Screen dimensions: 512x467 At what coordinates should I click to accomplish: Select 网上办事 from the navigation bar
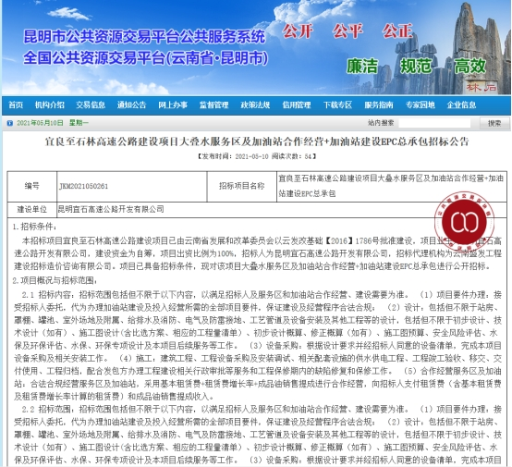point(173,104)
